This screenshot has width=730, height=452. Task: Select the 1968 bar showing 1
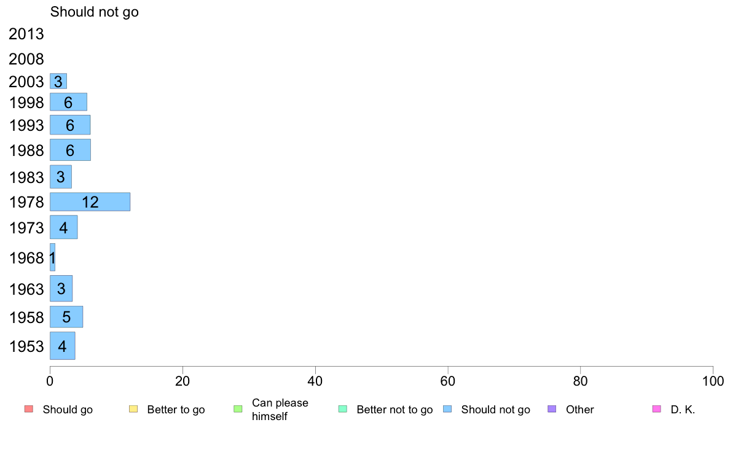[53, 257]
